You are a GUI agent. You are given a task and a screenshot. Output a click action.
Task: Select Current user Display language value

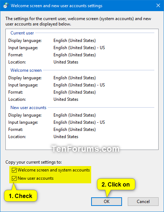(75, 41)
